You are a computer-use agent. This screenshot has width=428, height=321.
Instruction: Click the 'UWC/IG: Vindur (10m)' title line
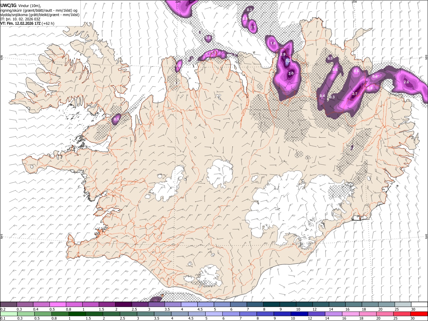click(21, 5)
